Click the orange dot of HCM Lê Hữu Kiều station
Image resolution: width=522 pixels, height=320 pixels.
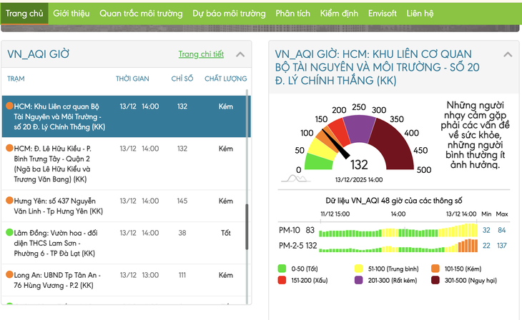[x=9, y=149]
